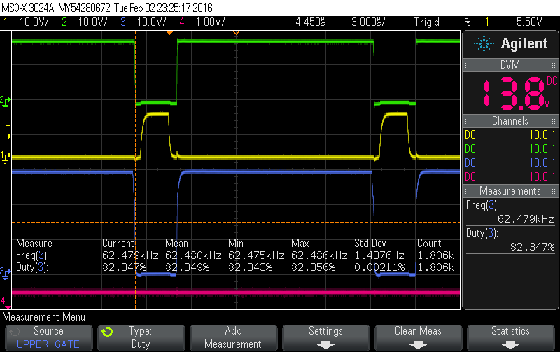The height and width of the screenshot is (352, 560).
Task: Click the blue DC channel 3 coupling row
Action: pyautogui.click(x=510, y=163)
